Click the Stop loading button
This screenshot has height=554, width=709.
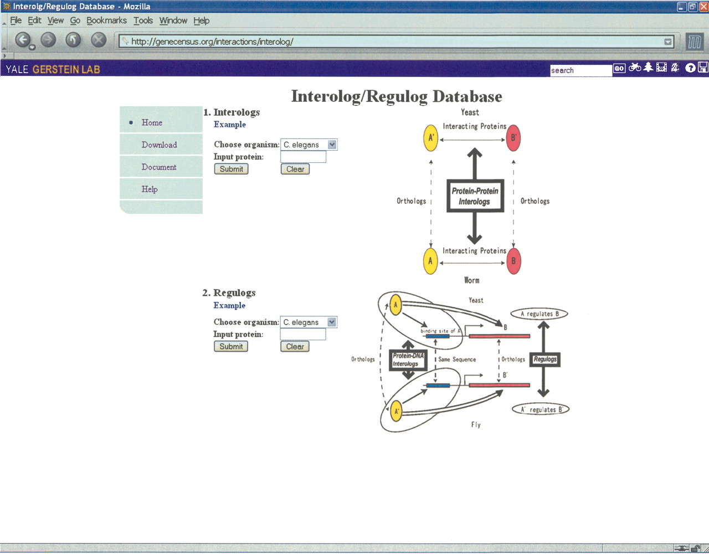click(99, 40)
